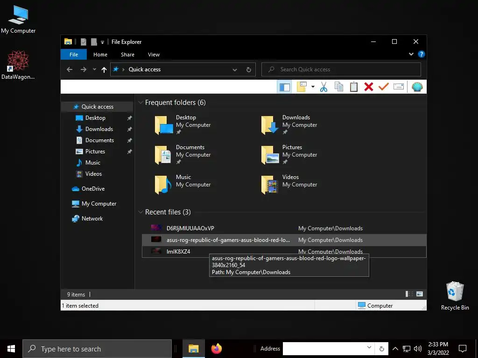Show hidden system tray icons

tap(395, 349)
